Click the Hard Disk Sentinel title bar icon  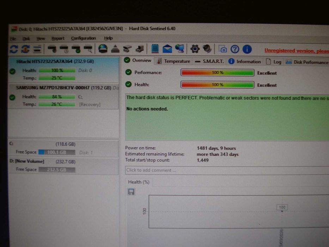(14, 29)
